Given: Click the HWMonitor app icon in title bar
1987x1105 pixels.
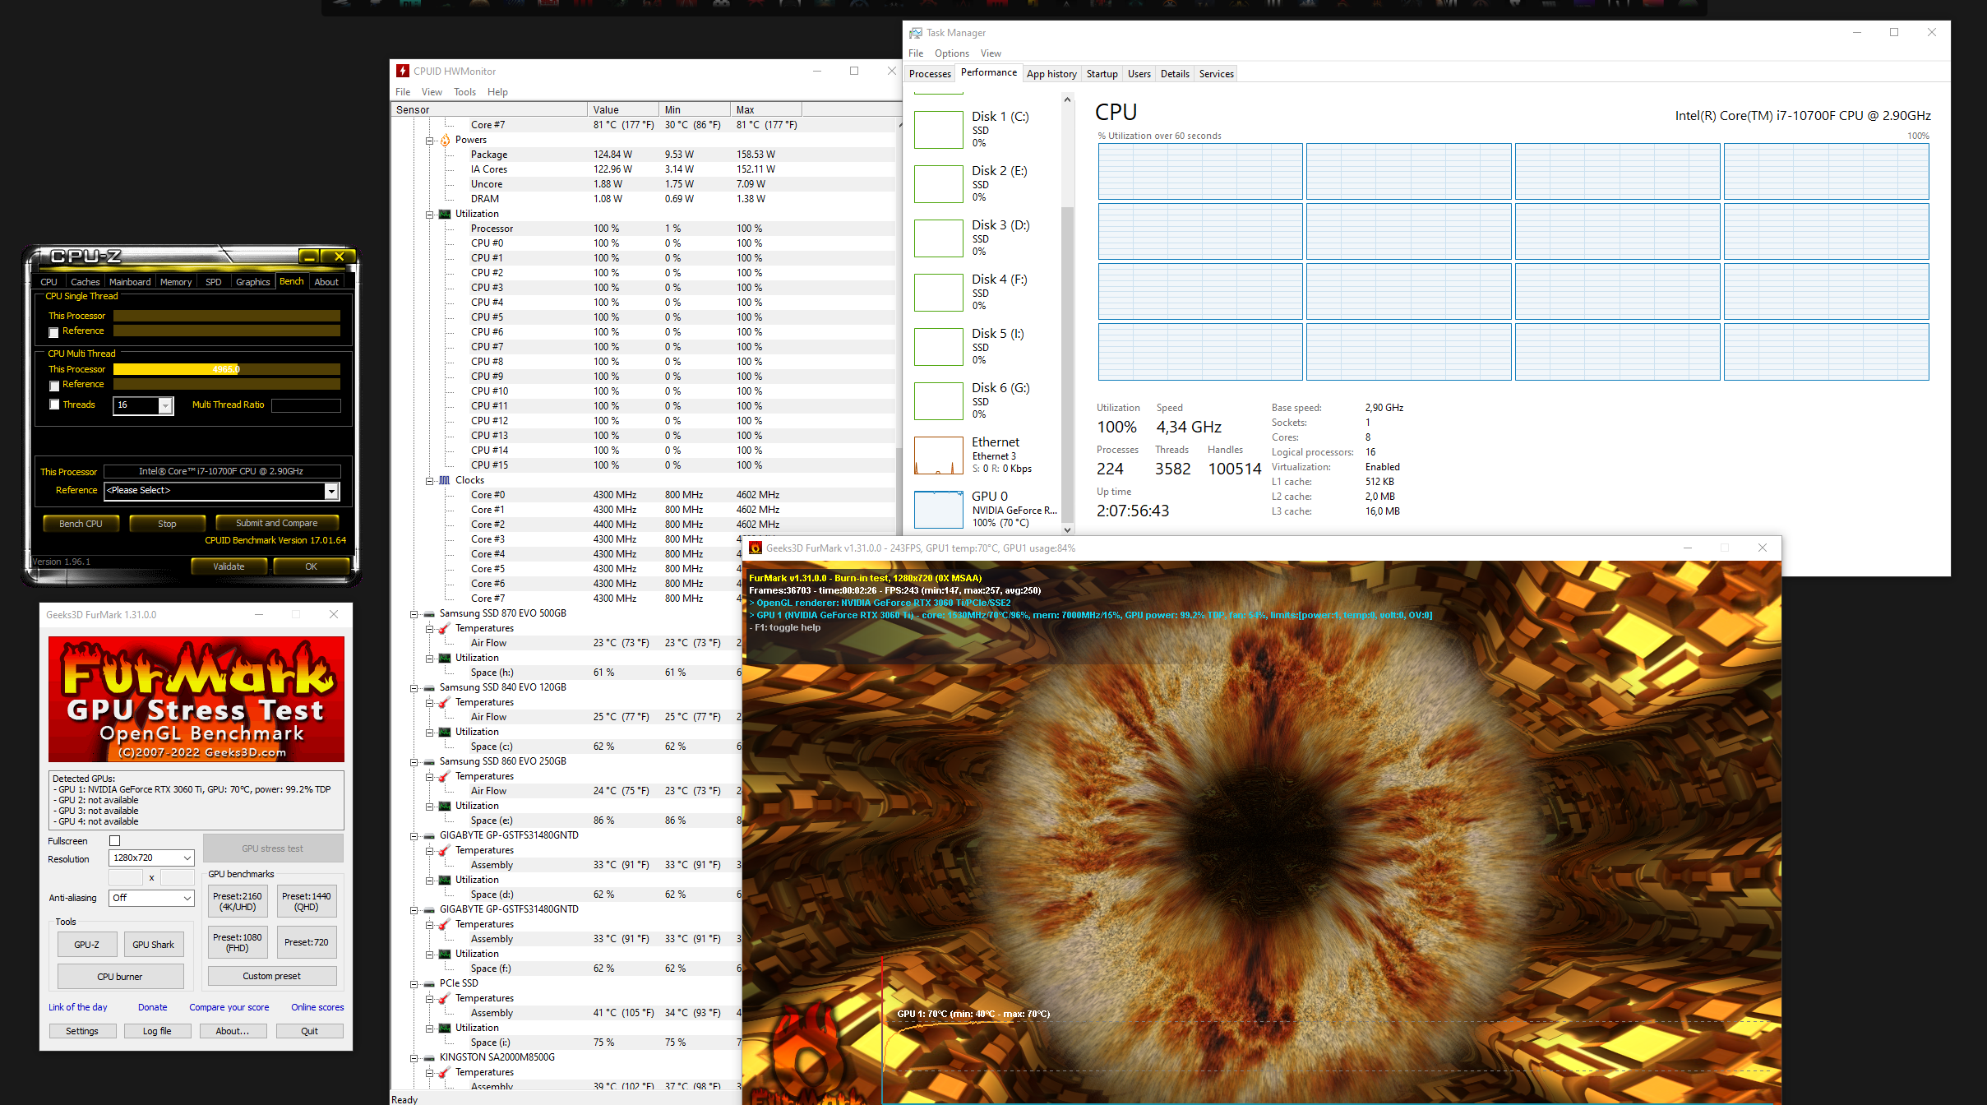Looking at the screenshot, I should (403, 72).
